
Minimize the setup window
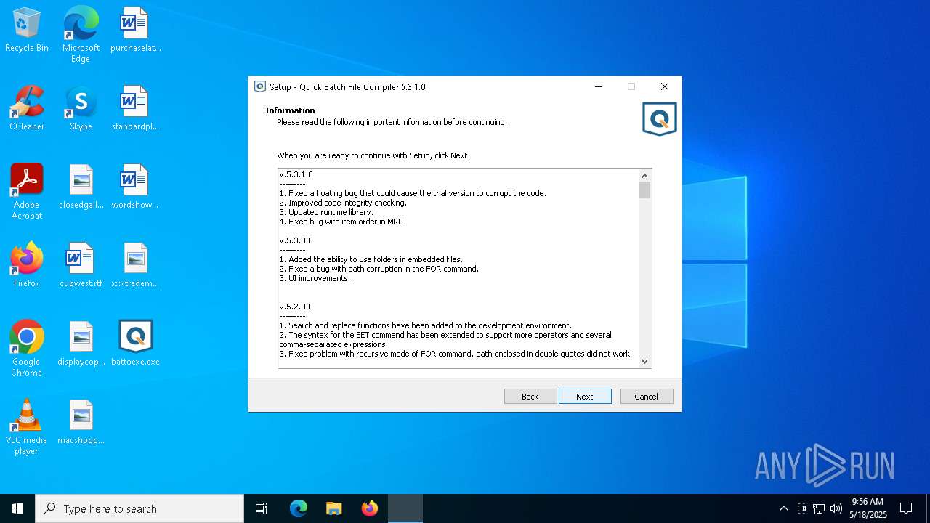[599, 86]
